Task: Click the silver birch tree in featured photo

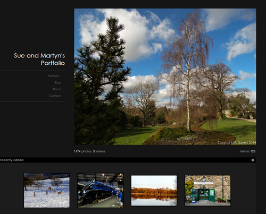Action: (188, 74)
